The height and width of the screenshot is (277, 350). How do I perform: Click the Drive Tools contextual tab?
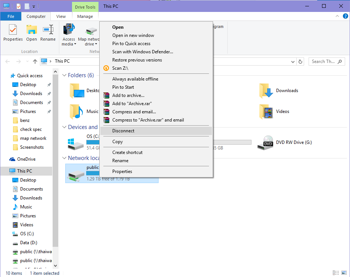[x=85, y=7]
